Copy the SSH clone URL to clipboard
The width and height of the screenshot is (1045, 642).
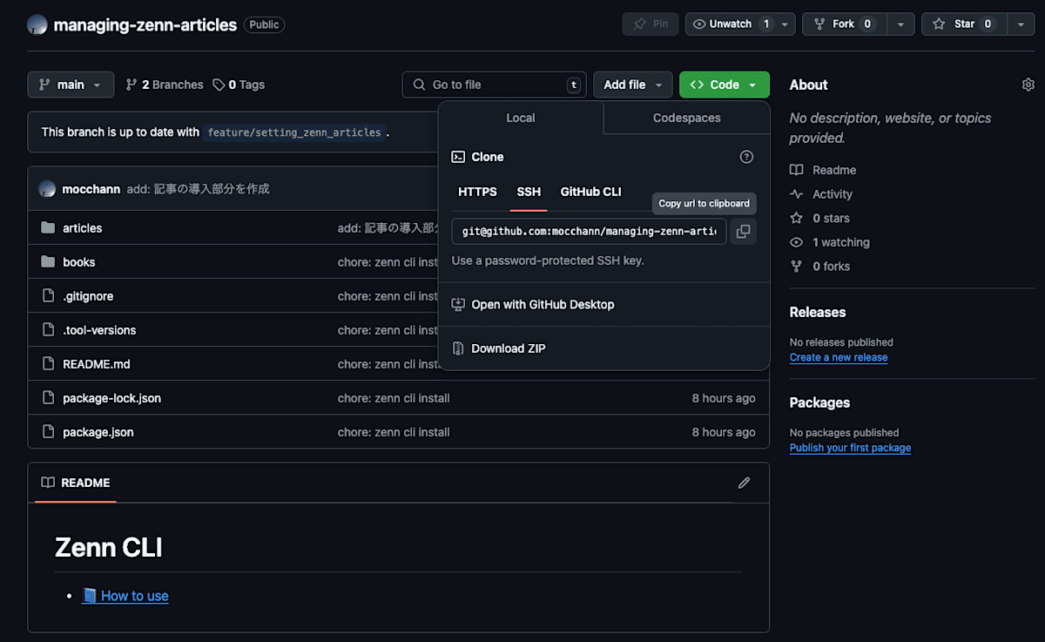tap(743, 232)
